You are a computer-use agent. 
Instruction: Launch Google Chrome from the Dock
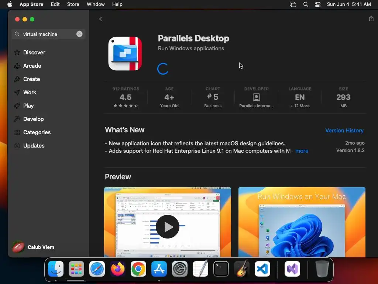pyautogui.click(x=138, y=269)
